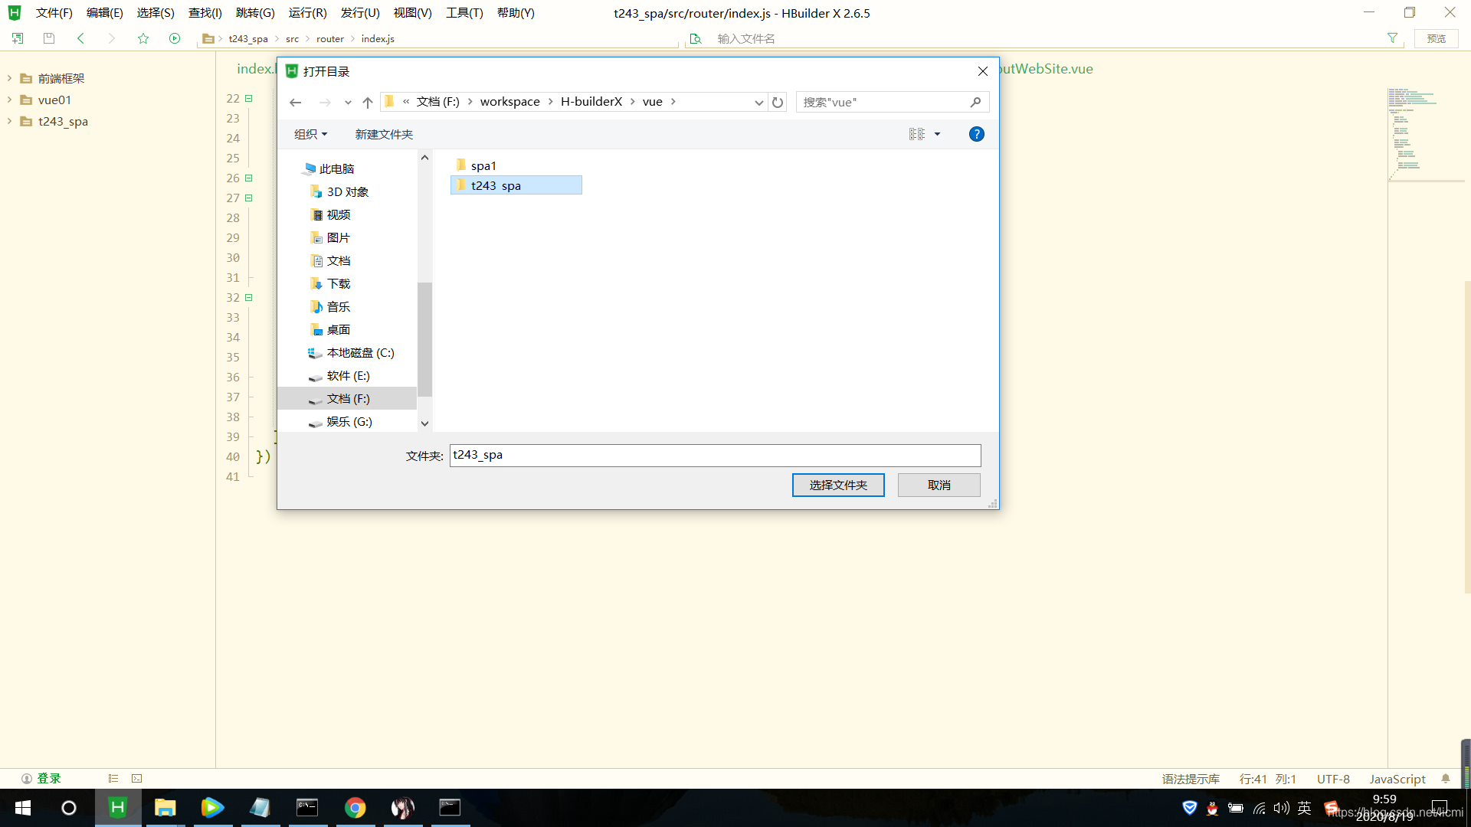The image size is (1471, 827).
Task: Click JavaScript language mode in status bar
Action: (1397, 779)
